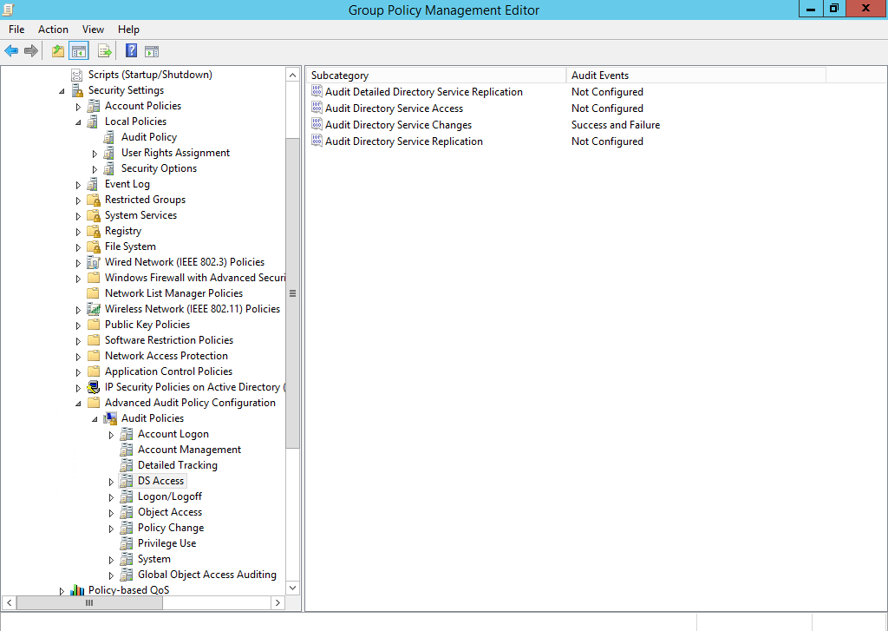This screenshot has width=888, height=631.
Task: Click the DS Access node icon
Action: [127, 481]
